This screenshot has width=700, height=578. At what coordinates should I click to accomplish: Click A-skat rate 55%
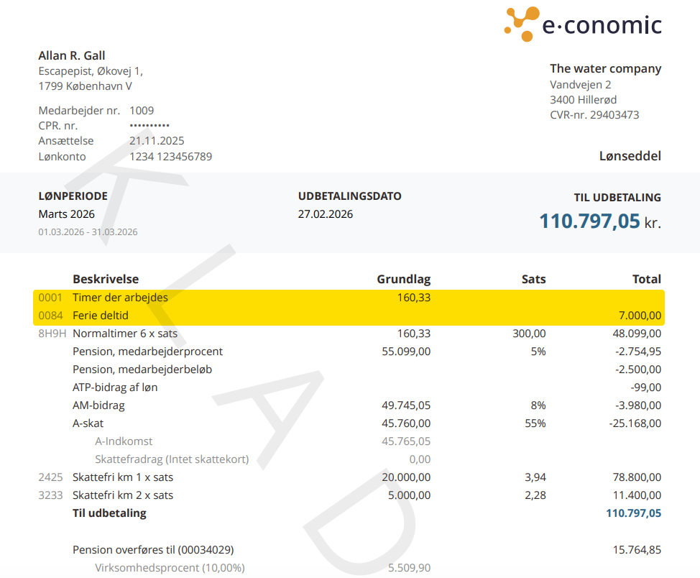(535, 423)
